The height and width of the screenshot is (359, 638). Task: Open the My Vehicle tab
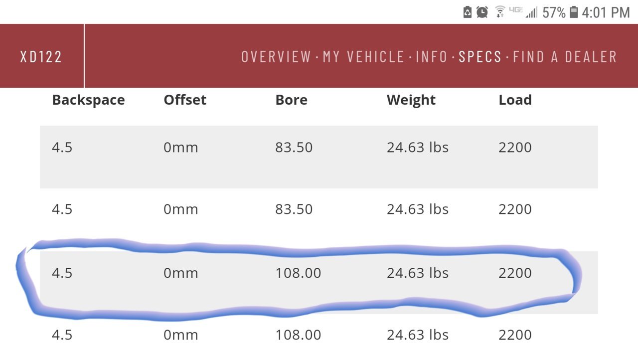pos(363,56)
